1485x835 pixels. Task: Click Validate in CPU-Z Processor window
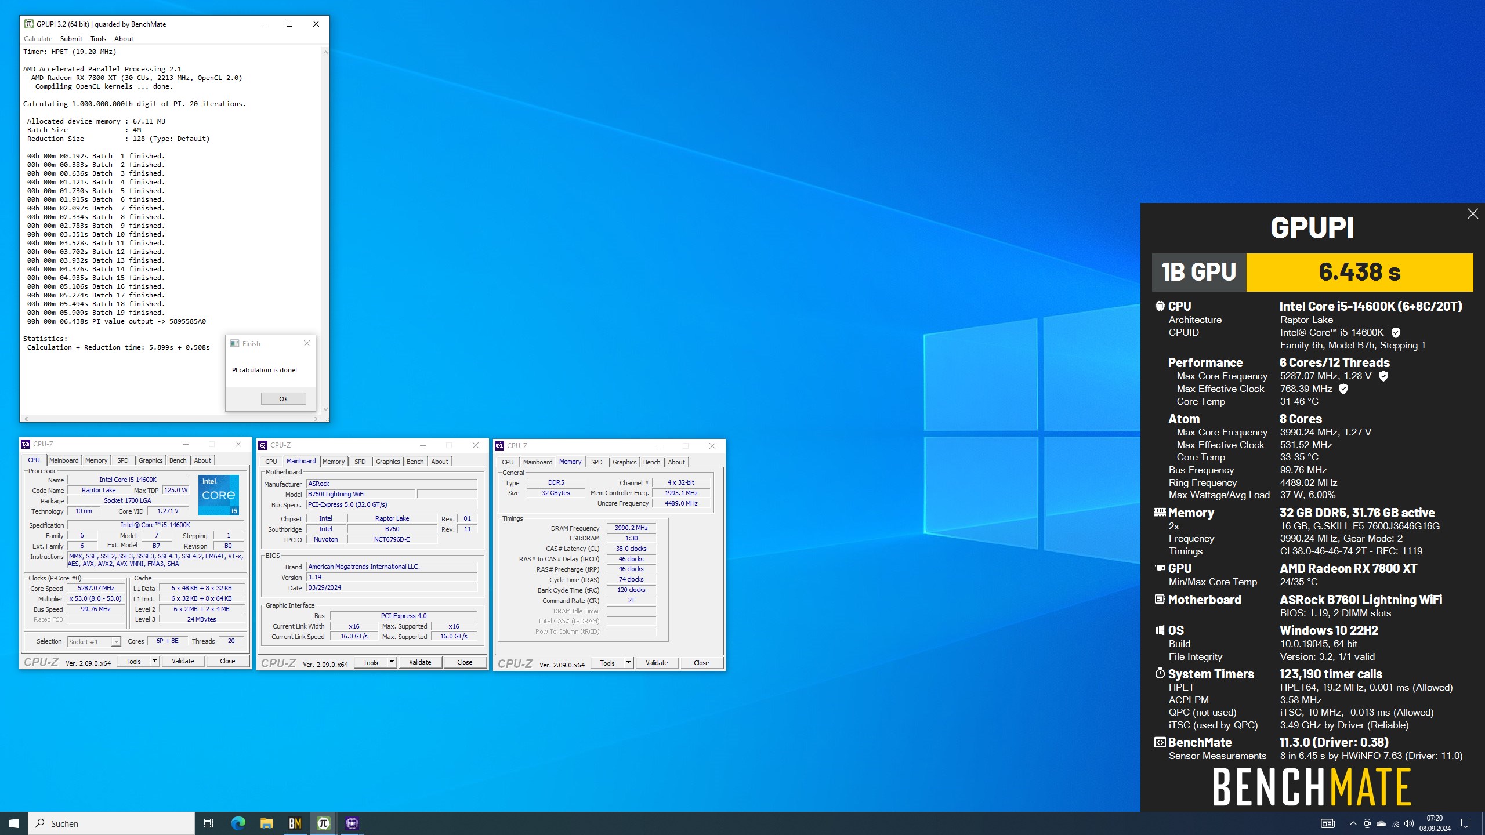(x=183, y=661)
